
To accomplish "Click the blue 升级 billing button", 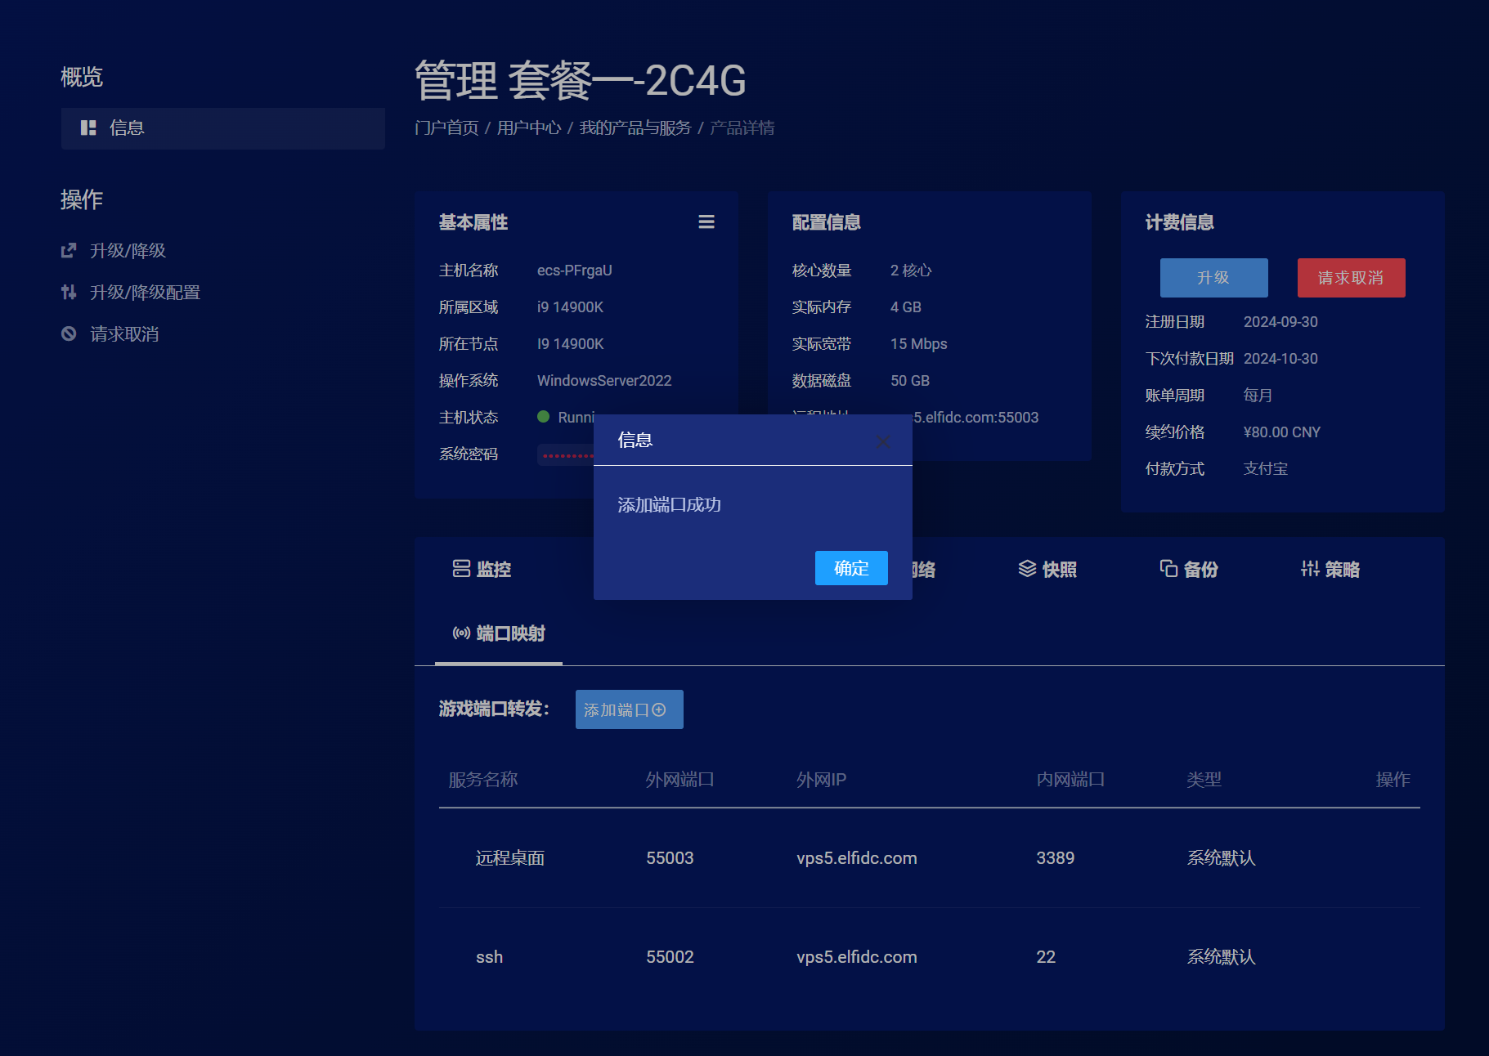I will click(1213, 278).
